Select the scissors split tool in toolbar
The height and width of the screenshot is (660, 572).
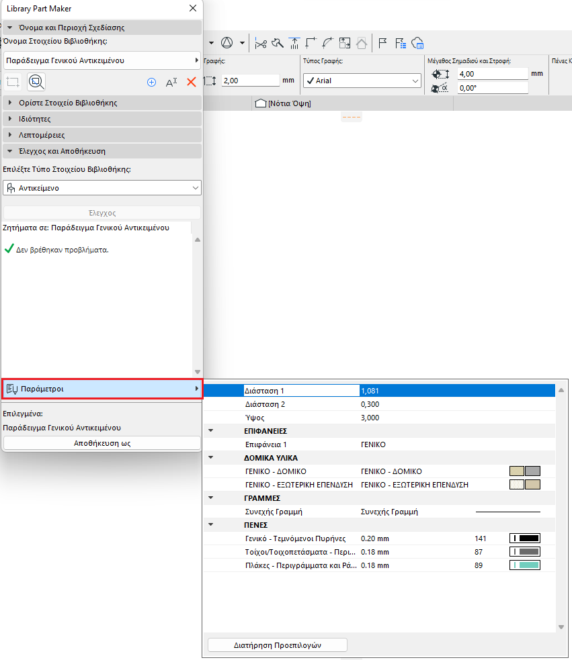tap(261, 43)
